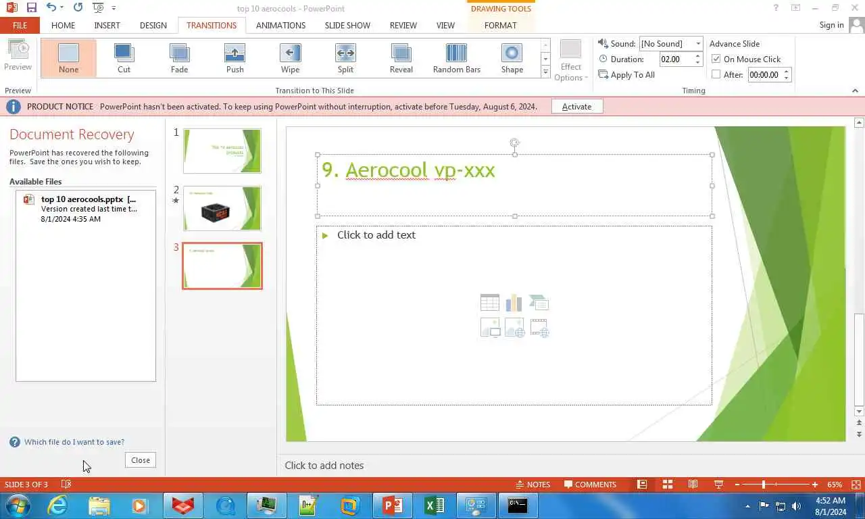Click Sign in
865x519 pixels.
pos(831,25)
